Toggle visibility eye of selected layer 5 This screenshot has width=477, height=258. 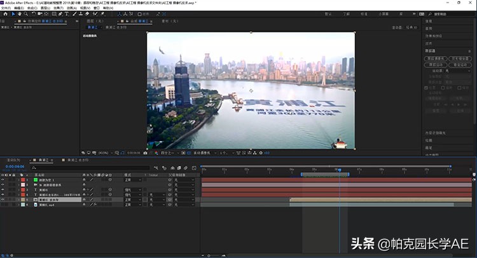[3, 200]
